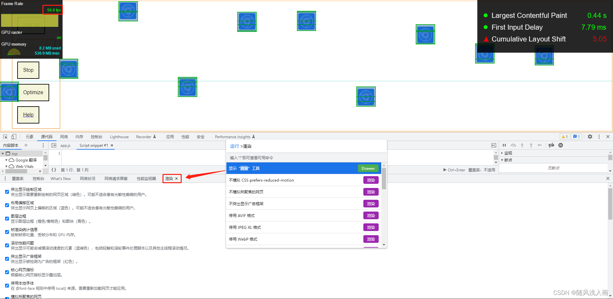Toggle 滚动性能问题 checkbox
This screenshot has width=613, height=299.
click(7, 245)
